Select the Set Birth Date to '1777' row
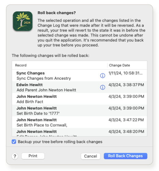Viewport: 159px width, 171px height. [79, 110]
